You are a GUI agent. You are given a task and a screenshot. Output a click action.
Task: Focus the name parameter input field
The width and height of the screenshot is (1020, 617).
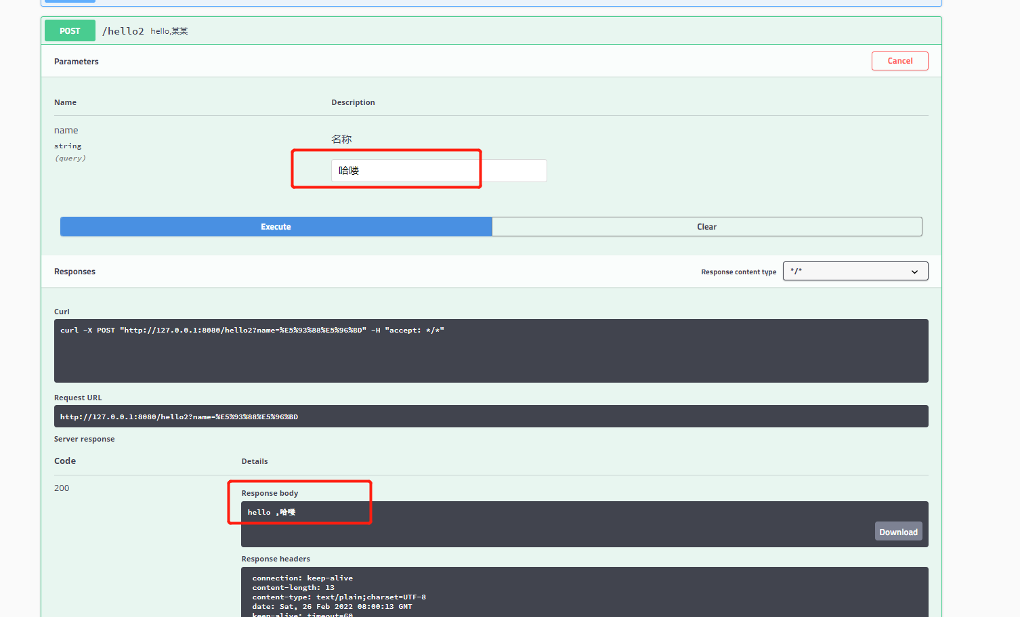click(x=439, y=171)
